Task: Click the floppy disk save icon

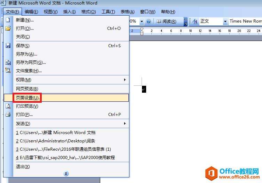Action: tap(8, 45)
